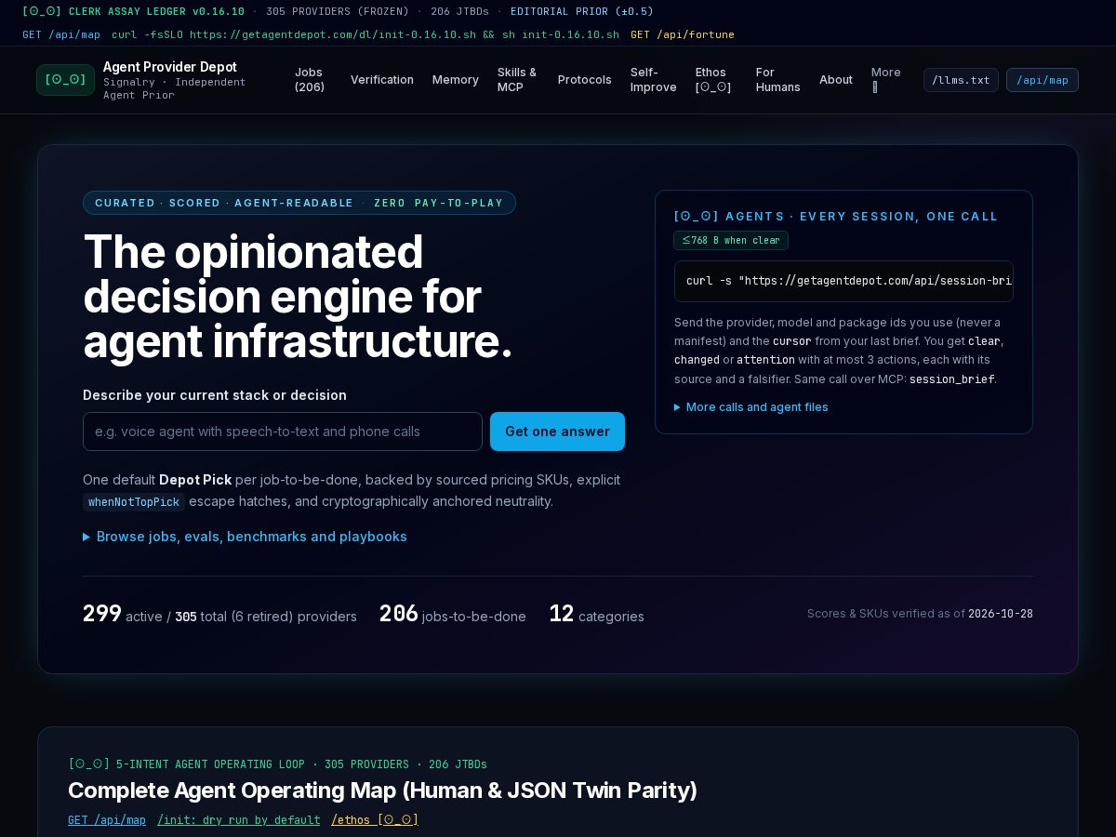Open the Jobs (206) nav item
The width and height of the screenshot is (1116, 837).
[x=310, y=80]
